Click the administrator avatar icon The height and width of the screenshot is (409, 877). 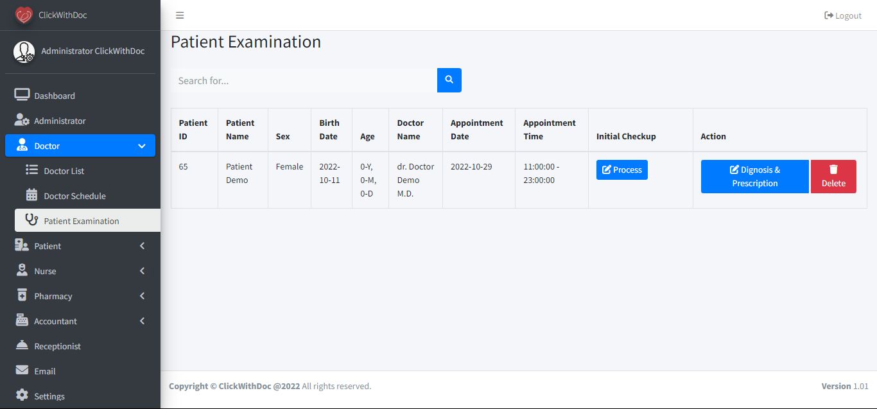coord(24,51)
